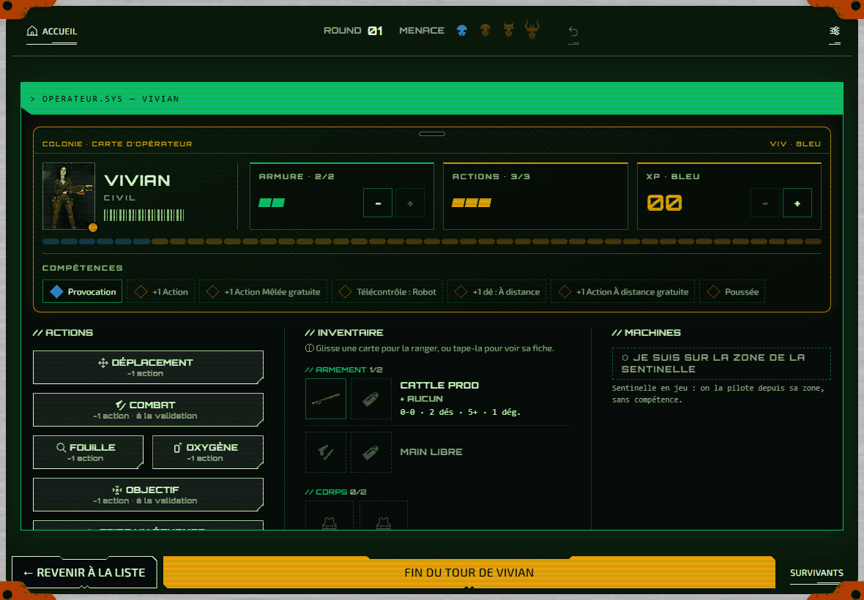864x600 pixels.
Task: Click the operator card drag handle
Action: 432,134
